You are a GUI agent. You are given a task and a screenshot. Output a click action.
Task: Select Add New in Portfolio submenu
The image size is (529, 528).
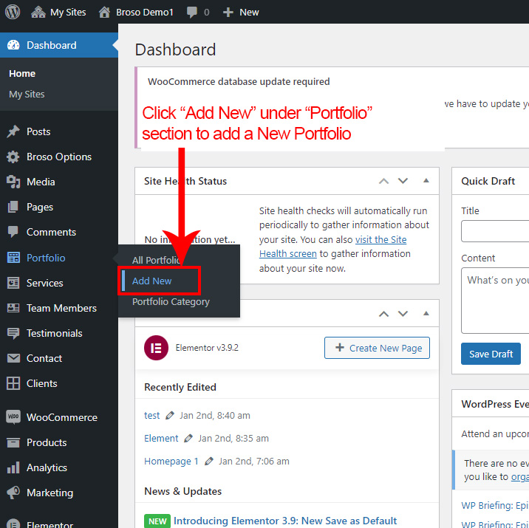[x=152, y=281]
